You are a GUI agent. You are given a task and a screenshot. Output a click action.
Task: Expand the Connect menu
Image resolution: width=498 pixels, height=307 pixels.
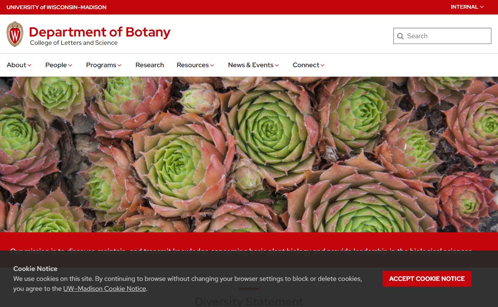(309, 65)
